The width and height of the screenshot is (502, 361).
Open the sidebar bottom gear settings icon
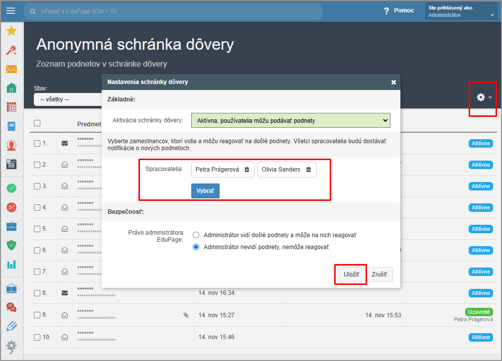tap(11, 347)
